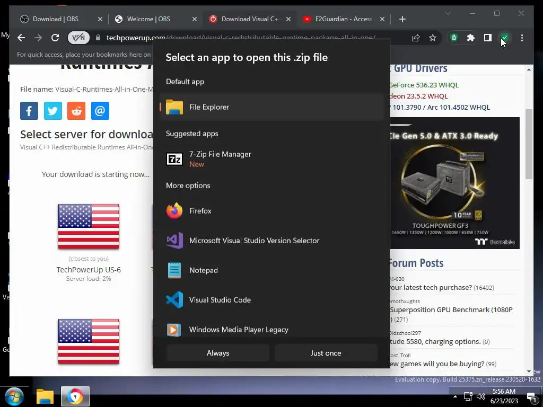
Task: Open 'your latest tech purchase?' forum post
Action: point(431,288)
